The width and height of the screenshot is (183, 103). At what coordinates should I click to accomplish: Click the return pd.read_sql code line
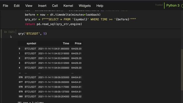pos(53,24)
